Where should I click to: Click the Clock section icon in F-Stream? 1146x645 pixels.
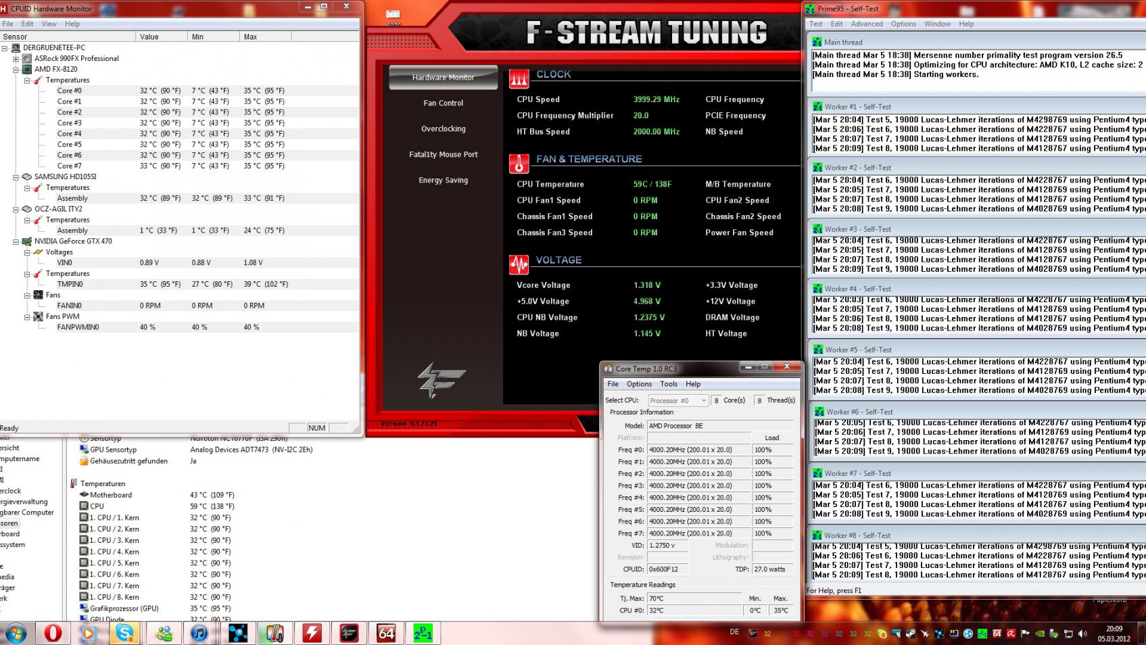(519, 79)
